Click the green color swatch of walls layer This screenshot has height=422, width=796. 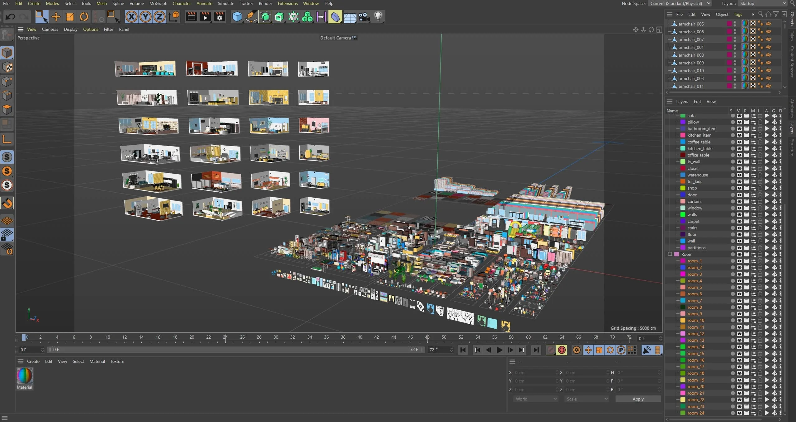coord(683,214)
